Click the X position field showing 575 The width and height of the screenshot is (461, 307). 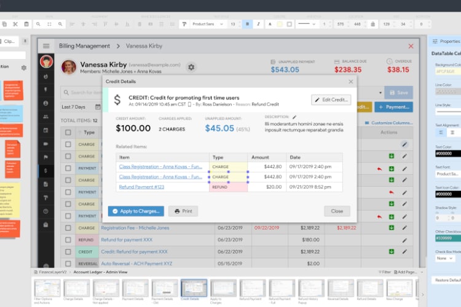[x=341, y=24]
